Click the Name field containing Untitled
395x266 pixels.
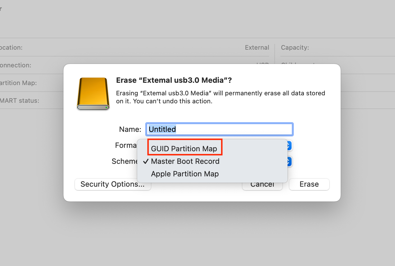(219, 129)
